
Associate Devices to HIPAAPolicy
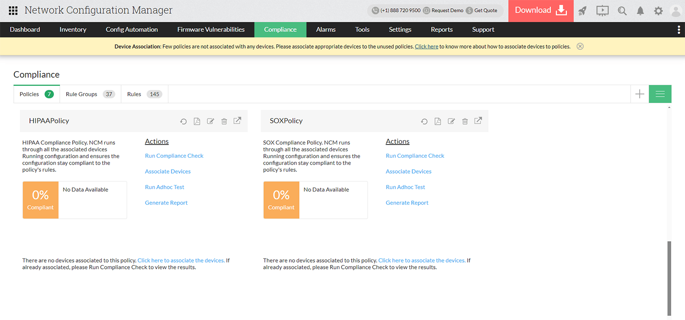(x=168, y=171)
